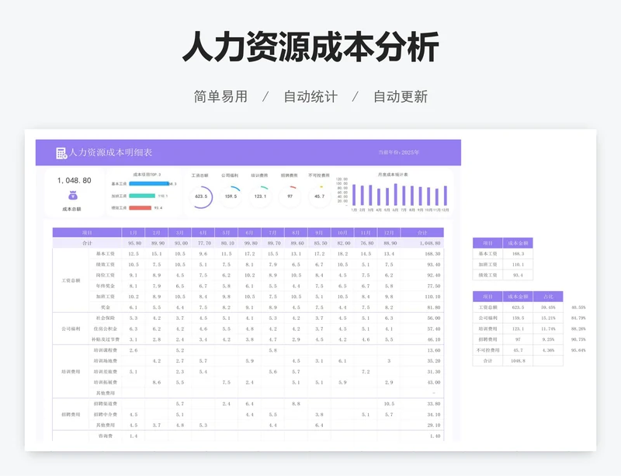The image size is (621, 476).
Task: Click the 不可控费用 ring chart showing 45.7
Action: pos(320,196)
